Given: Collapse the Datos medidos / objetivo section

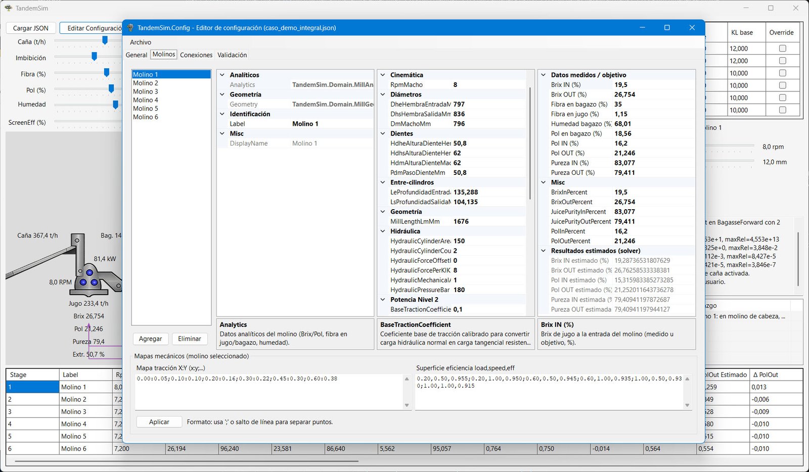Looking at the screenshot, I should coord(544,75).
